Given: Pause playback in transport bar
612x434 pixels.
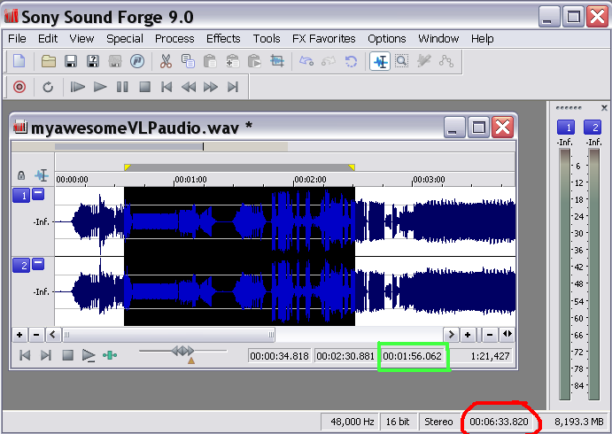Looking at the screenshot, I should [x=122, y=87].
